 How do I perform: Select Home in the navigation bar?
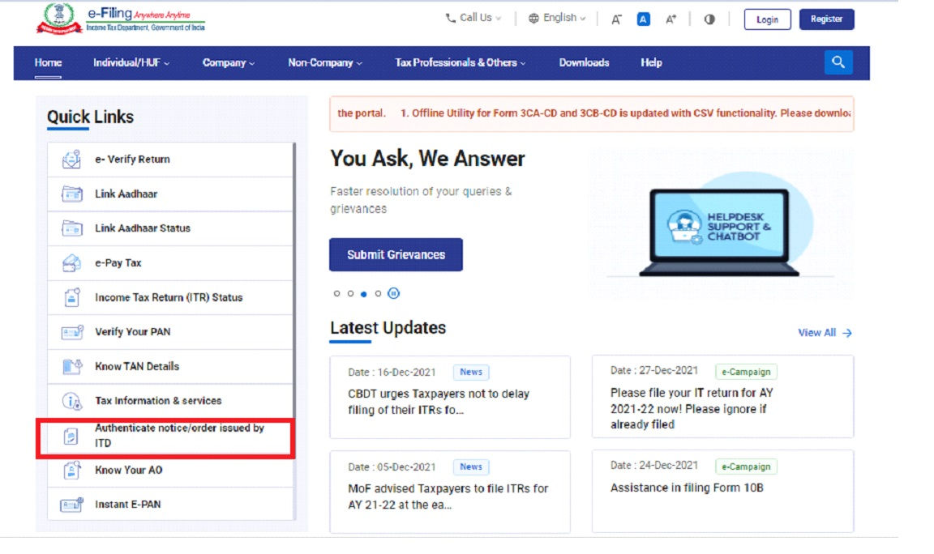[x=48, y=62]
